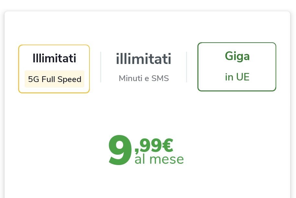Viewport: 296px width, 198px height.
Task: Click the "al mese" text
Action: click(159, 159)
